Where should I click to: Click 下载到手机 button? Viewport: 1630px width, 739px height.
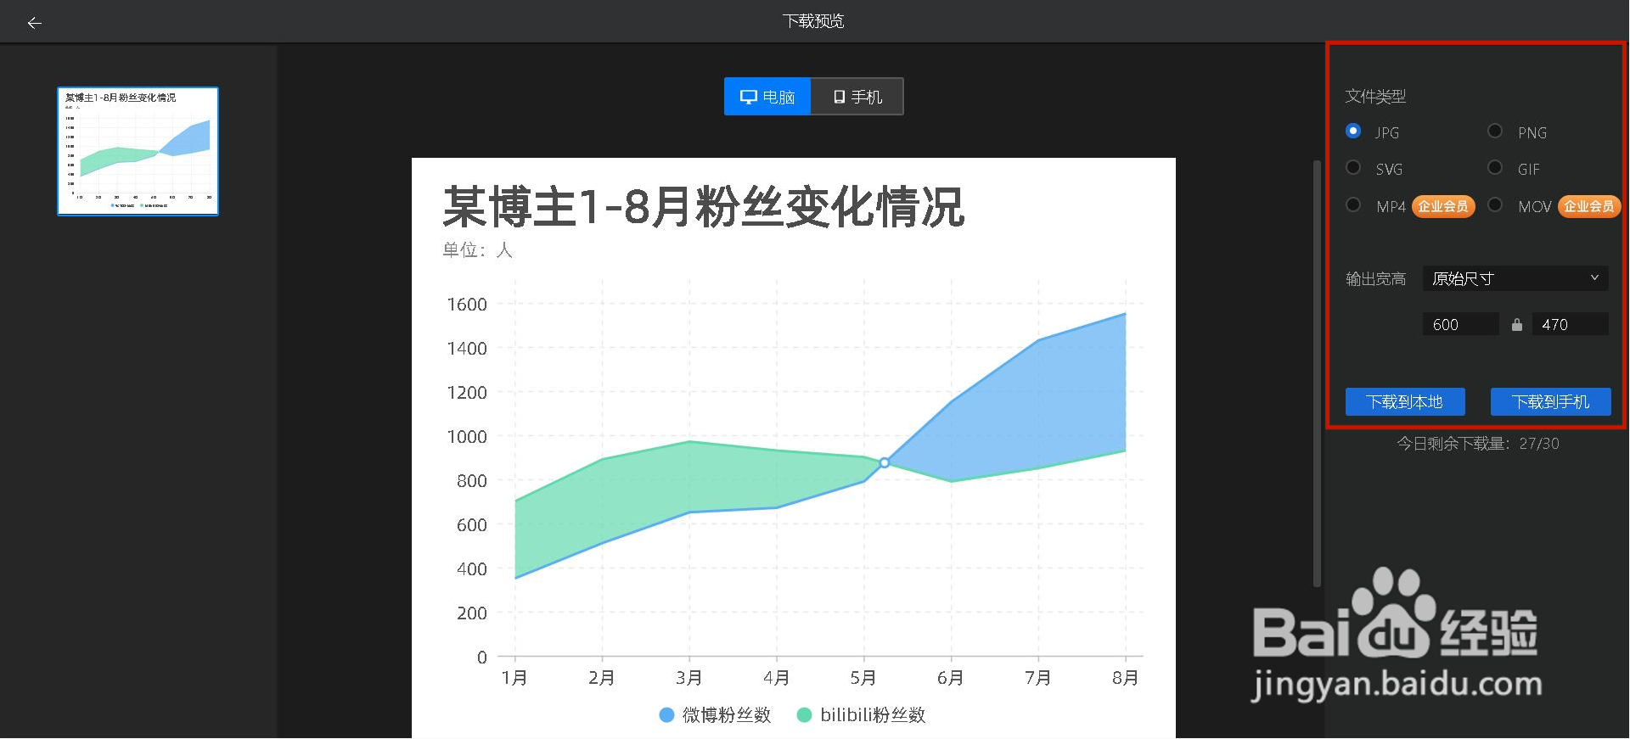pyautogui.click(x=1551, y=402)
